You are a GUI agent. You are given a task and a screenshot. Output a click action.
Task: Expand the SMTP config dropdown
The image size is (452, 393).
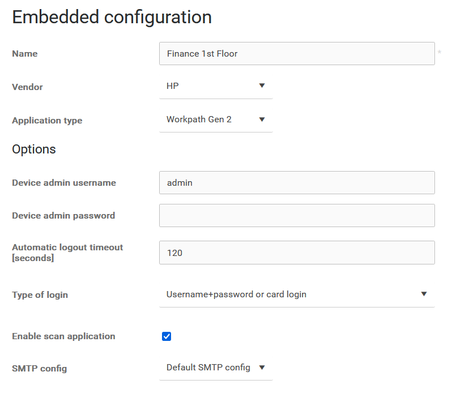pos(215,368)
